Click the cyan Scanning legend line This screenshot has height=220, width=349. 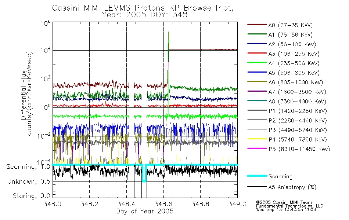257,176
